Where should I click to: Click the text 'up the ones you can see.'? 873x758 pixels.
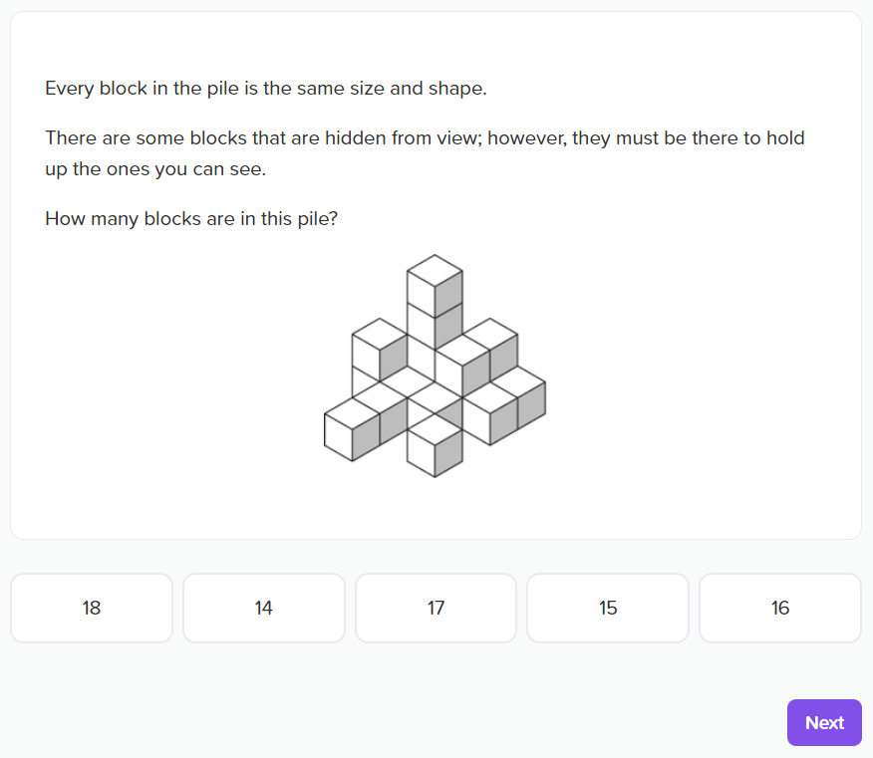tap(155, 169)
